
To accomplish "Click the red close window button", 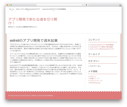I will pos(7,5).
